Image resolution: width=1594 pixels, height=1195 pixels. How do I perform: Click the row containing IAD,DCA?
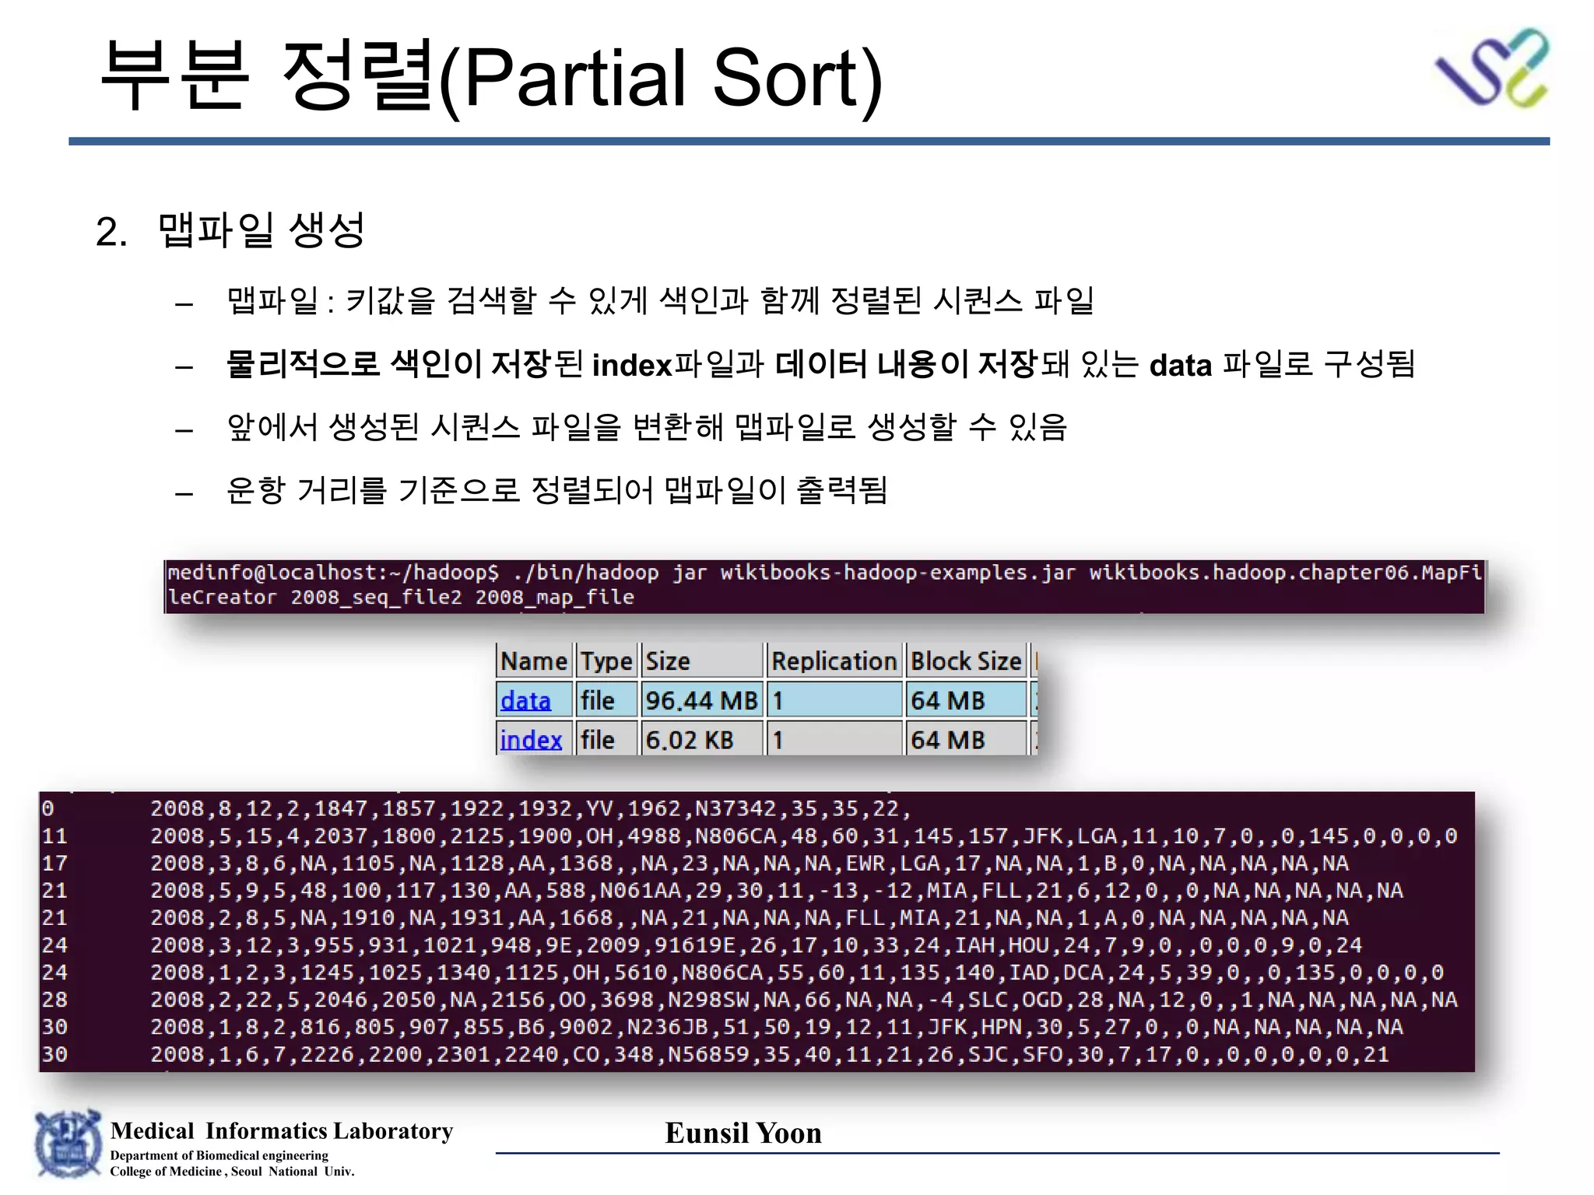(x=743, y=972)
